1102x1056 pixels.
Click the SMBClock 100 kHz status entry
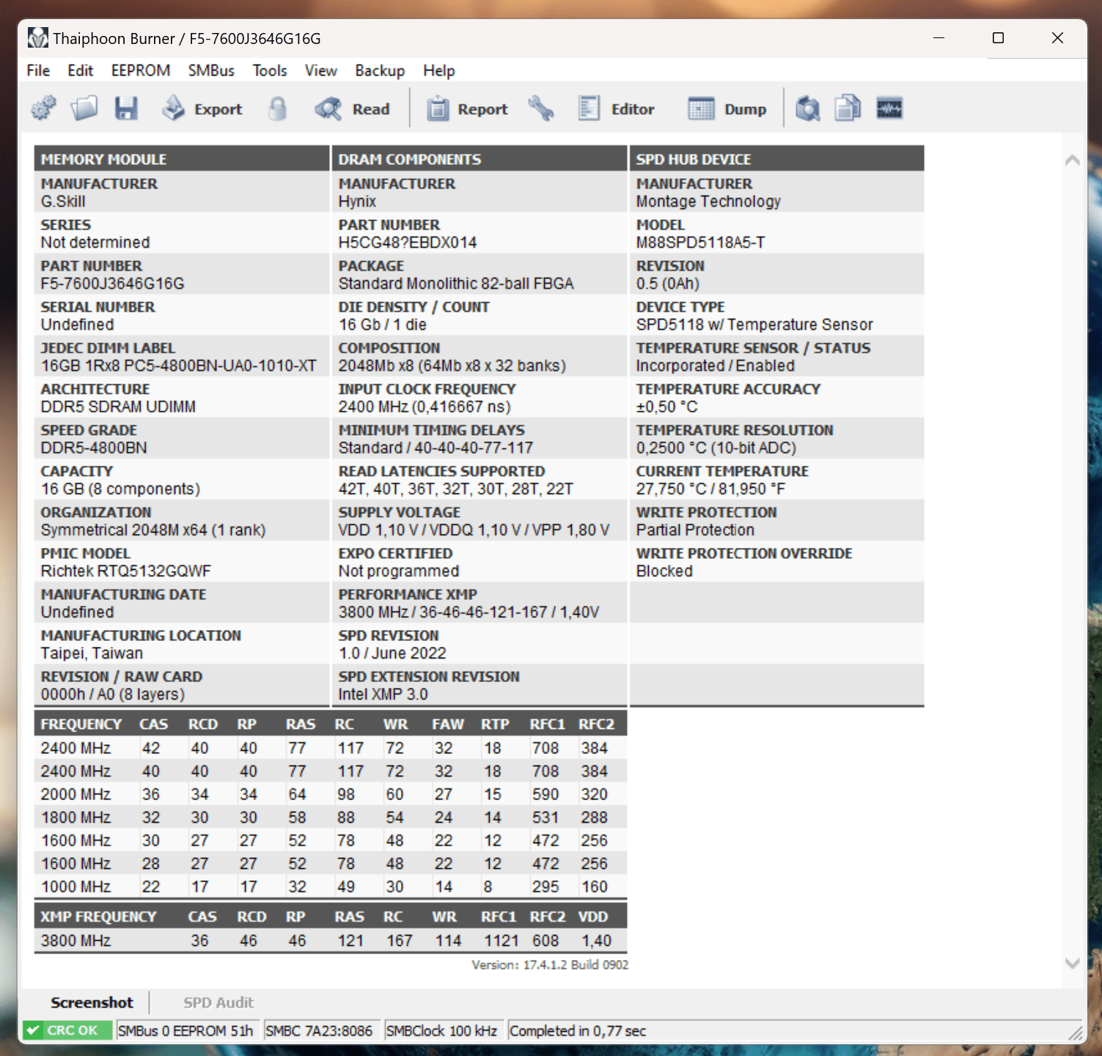(441, 1030)
